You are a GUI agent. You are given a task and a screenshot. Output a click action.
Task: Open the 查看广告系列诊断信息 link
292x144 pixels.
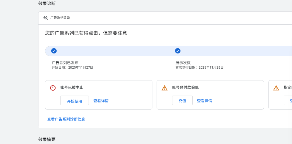tap(66, 119)
